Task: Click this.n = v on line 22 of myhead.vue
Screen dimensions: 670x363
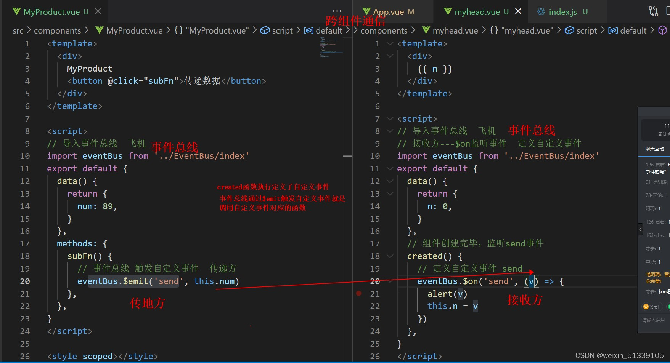Action: pyautogui.click(x=453, y=306)
